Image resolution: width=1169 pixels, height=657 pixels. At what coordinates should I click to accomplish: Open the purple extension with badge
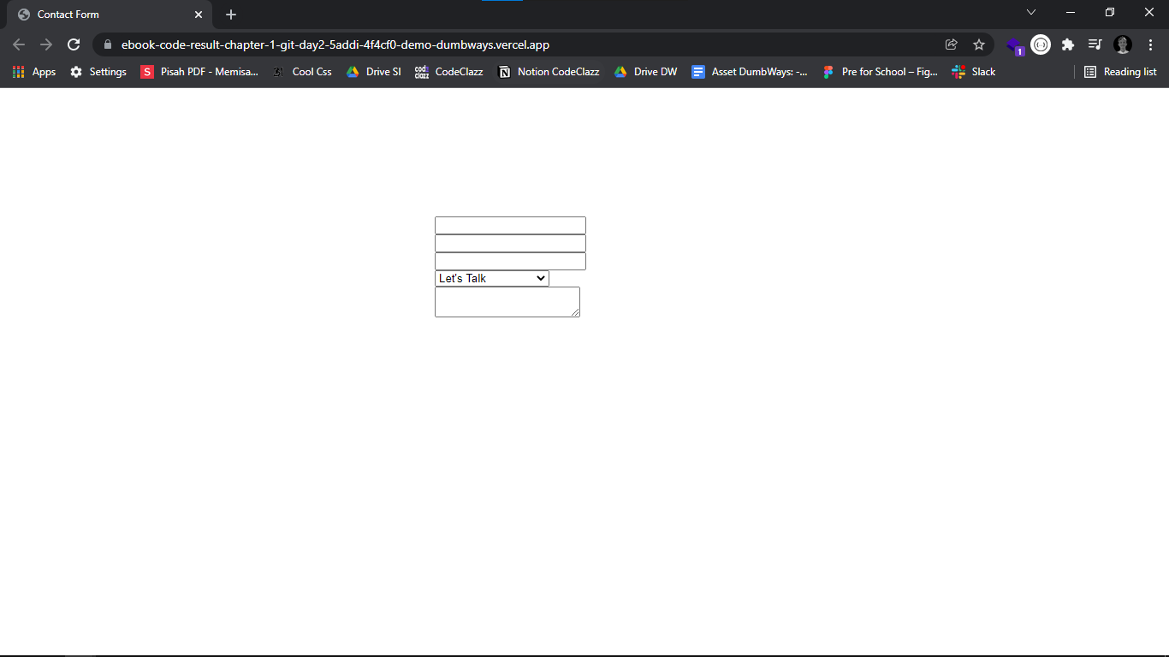pyautogui.click(x=1015, y=45)
